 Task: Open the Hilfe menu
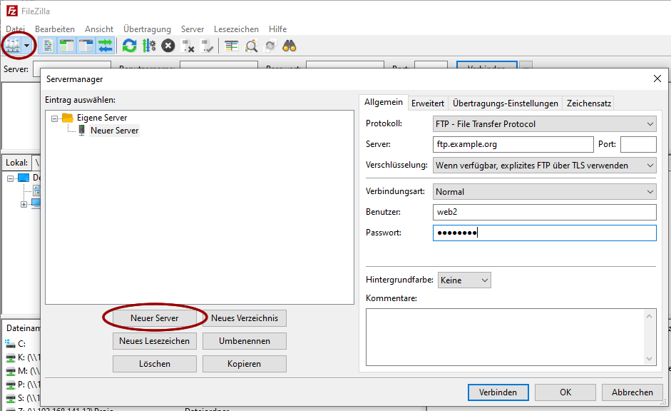point(277,29)
